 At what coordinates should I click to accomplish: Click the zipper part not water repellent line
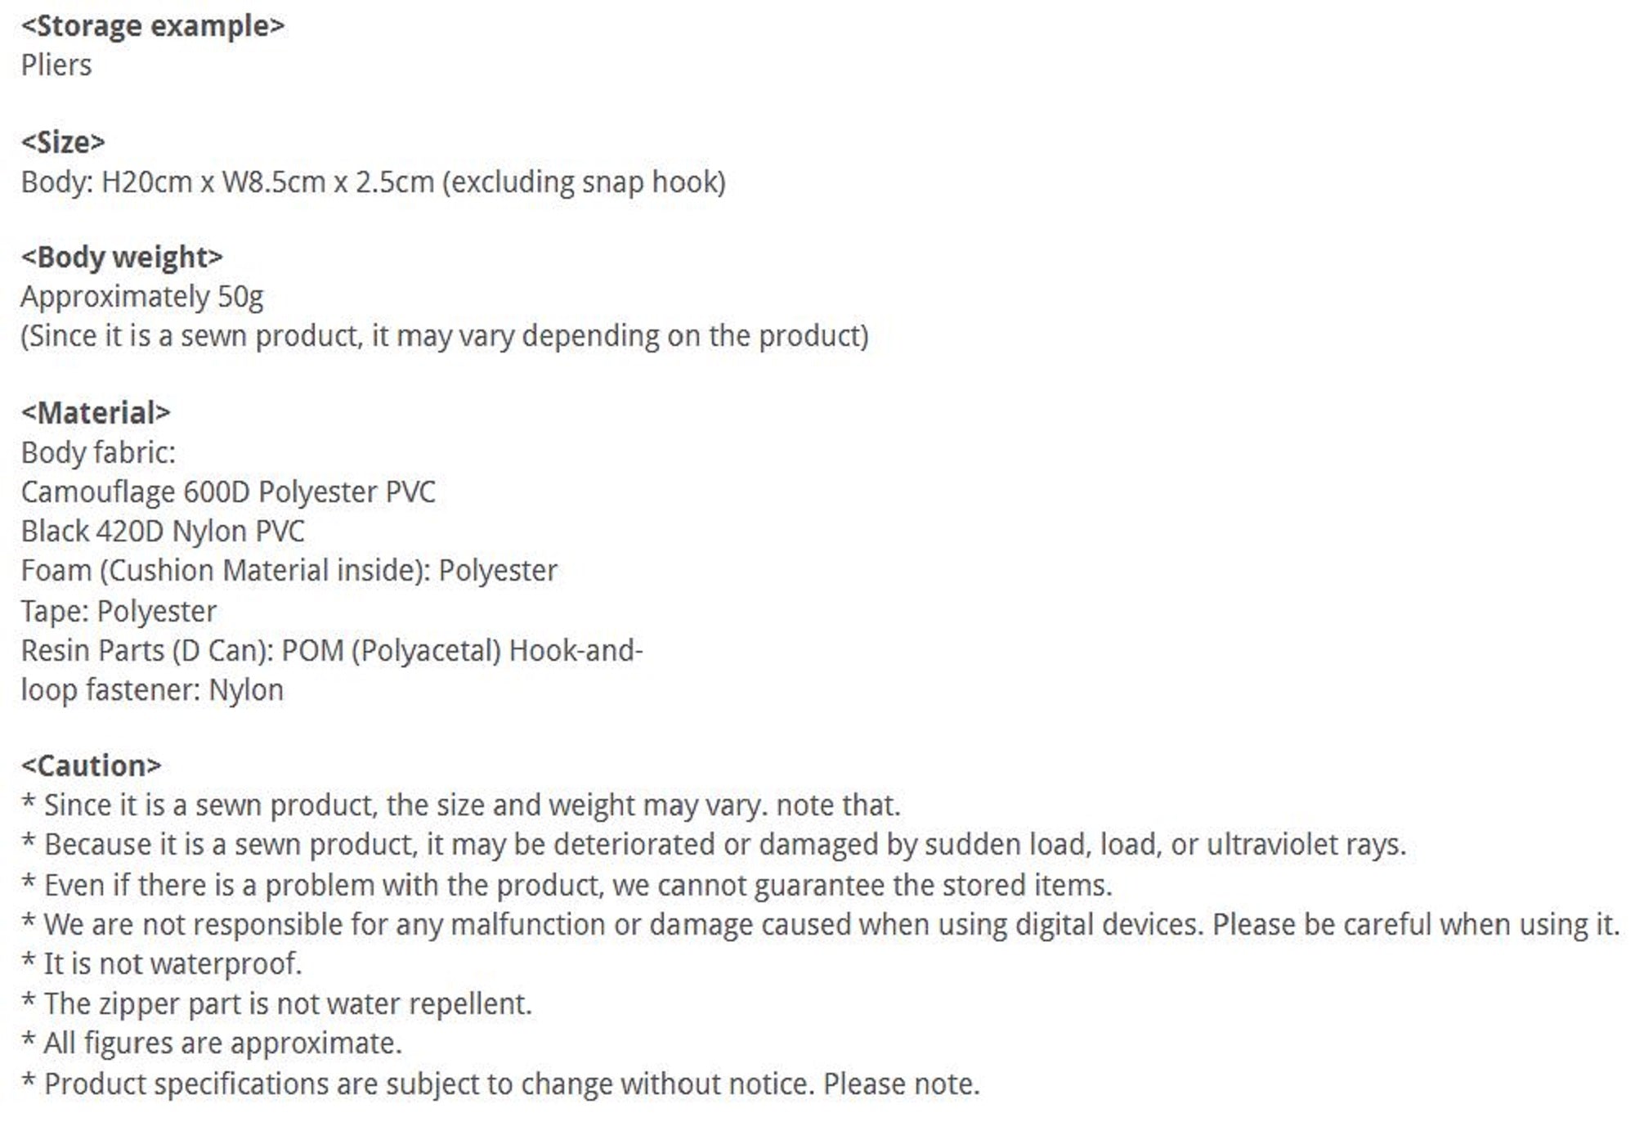point(277,1004)
